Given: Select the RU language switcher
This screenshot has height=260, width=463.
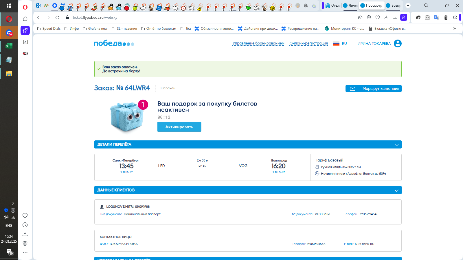Looking at the screenshot, I should click(340, 44).
